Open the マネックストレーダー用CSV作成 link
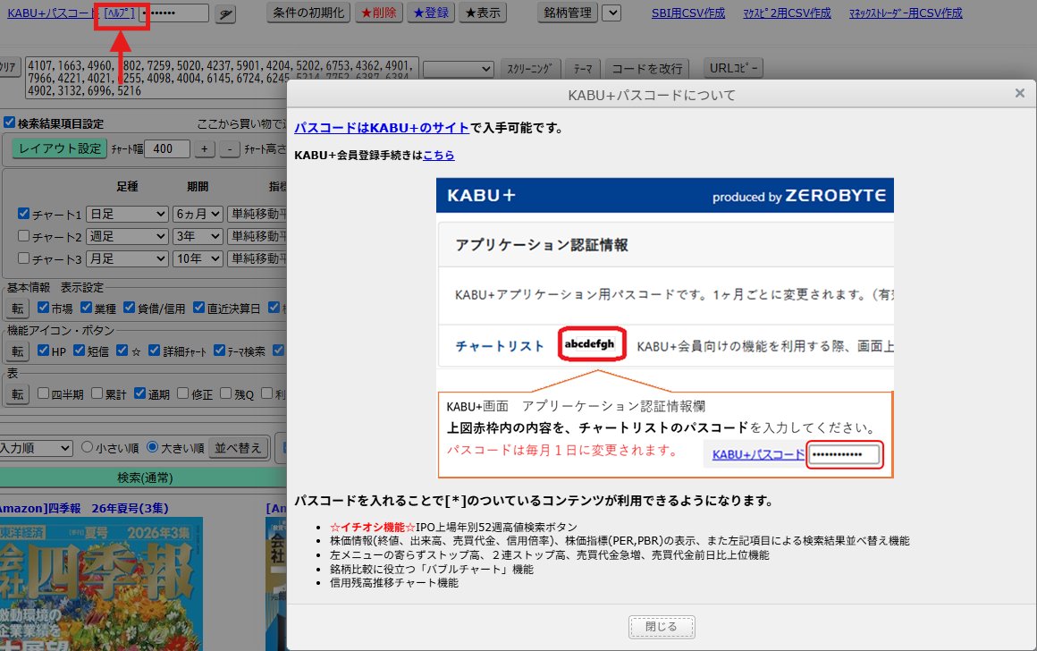 (x=906, y=13)
